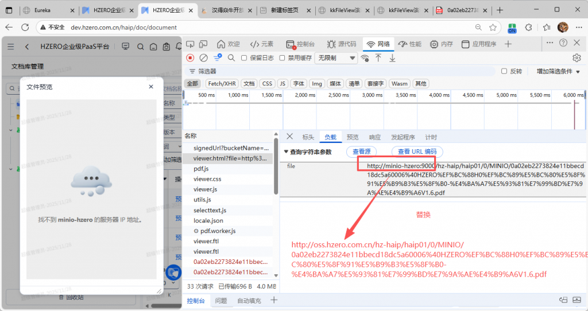The height and width of the screenshot is (311, 588).
Task: Click the 查看源 button
Action: tap(362, 152)
